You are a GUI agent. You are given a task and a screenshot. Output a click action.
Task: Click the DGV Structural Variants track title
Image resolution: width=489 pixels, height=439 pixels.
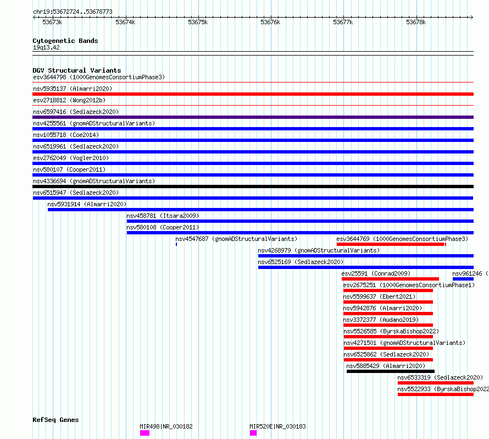click(x=77, y=70)
